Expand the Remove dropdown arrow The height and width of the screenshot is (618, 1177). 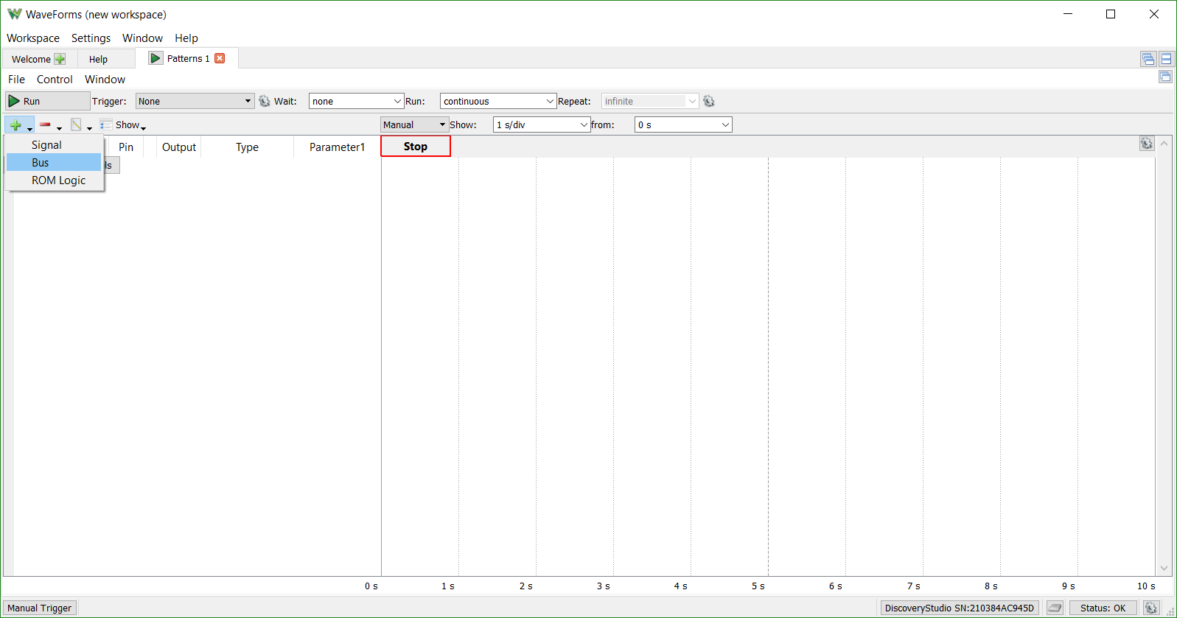coord(60,128)
